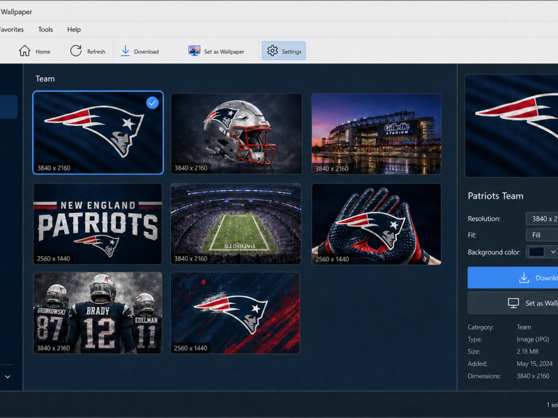
Task: Click the Resolution: label in details panel
Action: click(484, 219)
